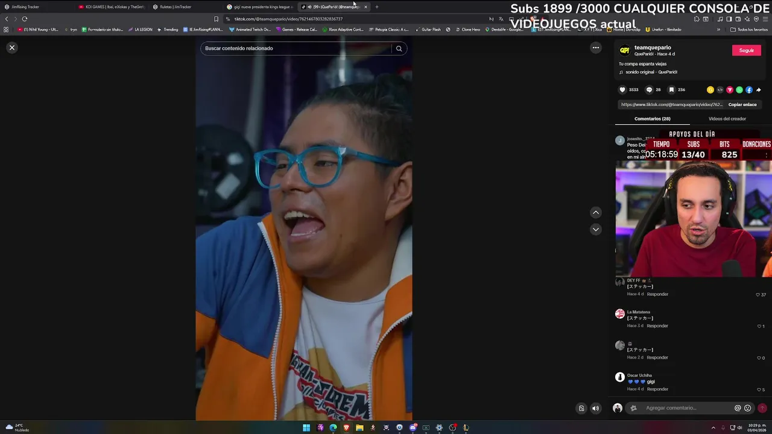Click the yellow repost share icon
Screen dimensions: 772x434
pos(710,90)
